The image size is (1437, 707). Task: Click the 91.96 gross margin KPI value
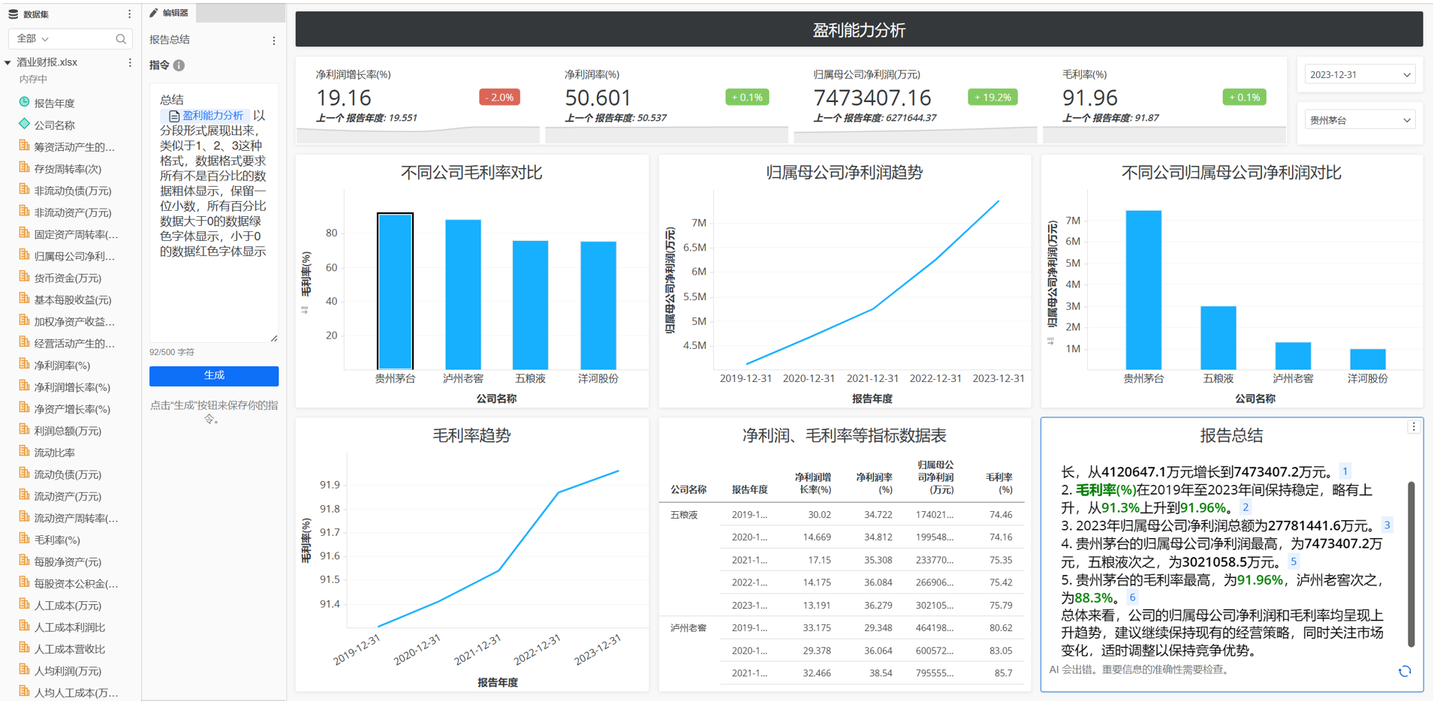click(x=1089, y=98)
